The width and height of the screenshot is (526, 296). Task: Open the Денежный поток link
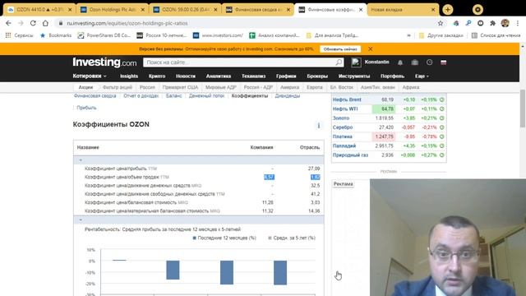[x=206, y=96]
